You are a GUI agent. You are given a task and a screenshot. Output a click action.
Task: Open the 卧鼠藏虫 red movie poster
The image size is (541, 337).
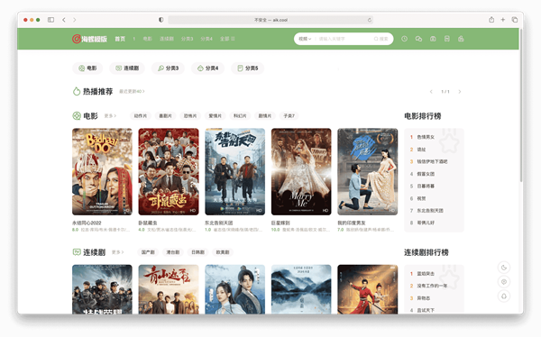point(169,172)
